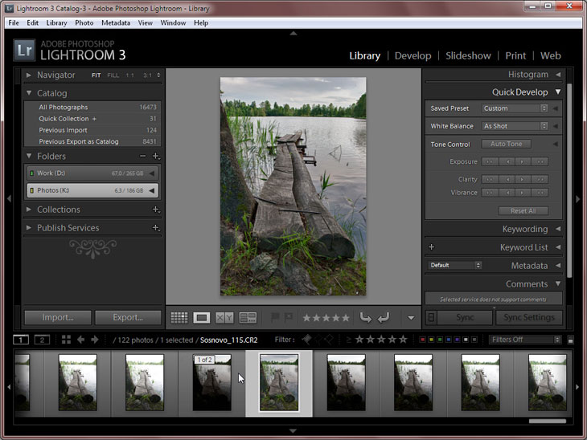The width and height of the screenshot is (587, 440).
Task: Go back to previous source arrow
Action: click(80, 340)
